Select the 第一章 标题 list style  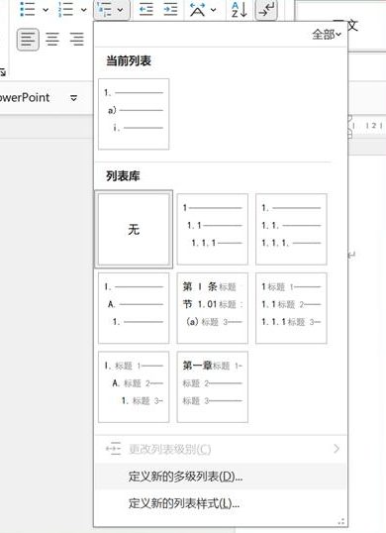click(213, 386)
